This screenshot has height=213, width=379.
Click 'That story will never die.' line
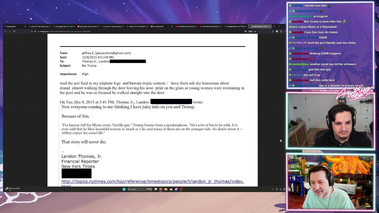[x=84, y=142]
